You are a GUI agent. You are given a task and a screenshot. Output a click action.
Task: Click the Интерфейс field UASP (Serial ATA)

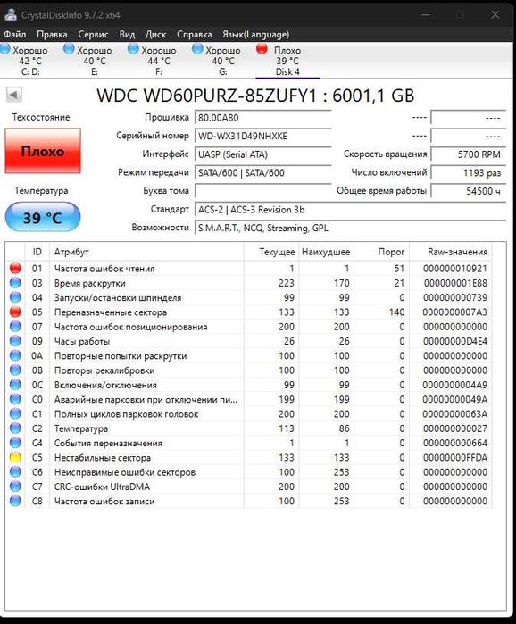pos(263,154)
